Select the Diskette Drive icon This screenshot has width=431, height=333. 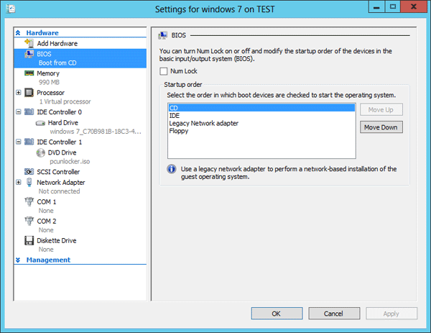(x=29, y=241)
